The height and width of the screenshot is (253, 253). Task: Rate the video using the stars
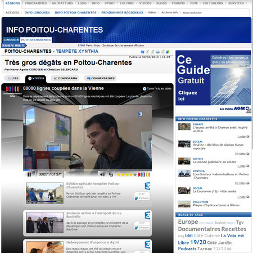[126, 175]
